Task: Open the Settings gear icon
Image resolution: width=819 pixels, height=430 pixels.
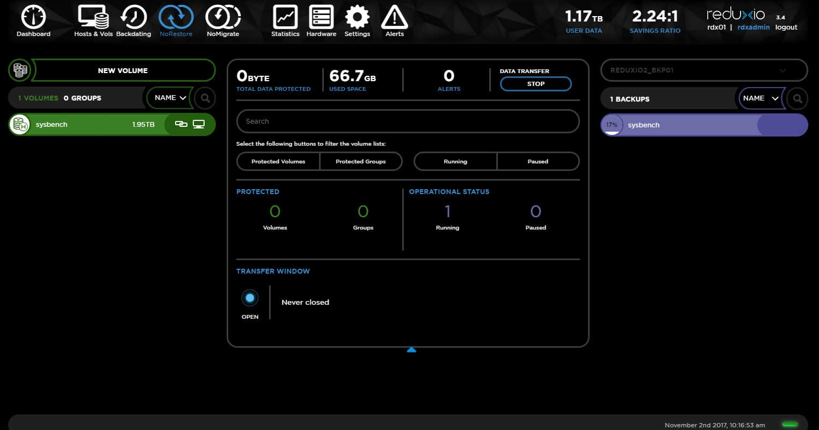Action: (357, 17)
